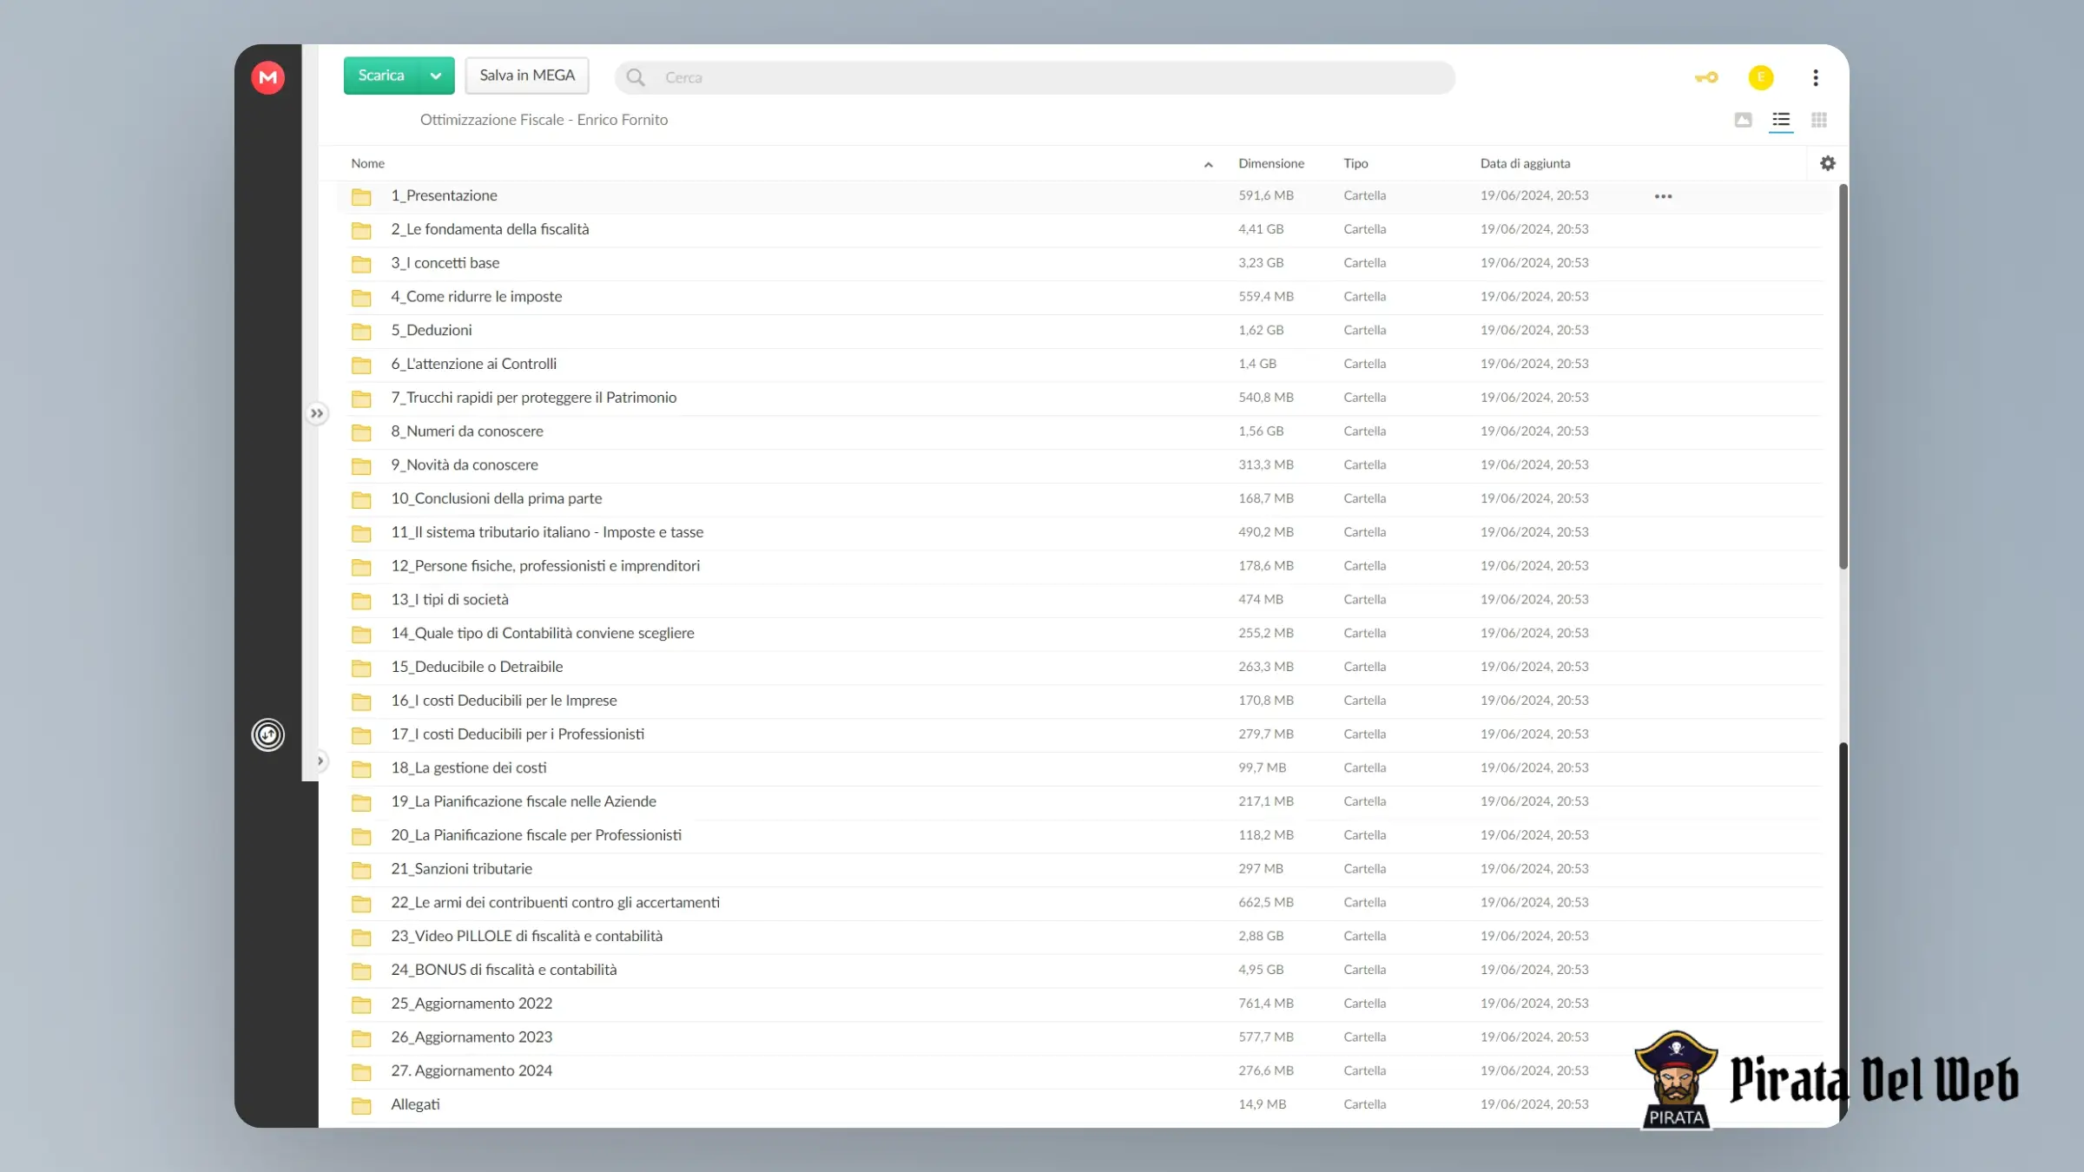The width and height of the screenshot is (2084, 1172).
Task: Open the three-dot menu at top right
Action: pos(1816,77)
